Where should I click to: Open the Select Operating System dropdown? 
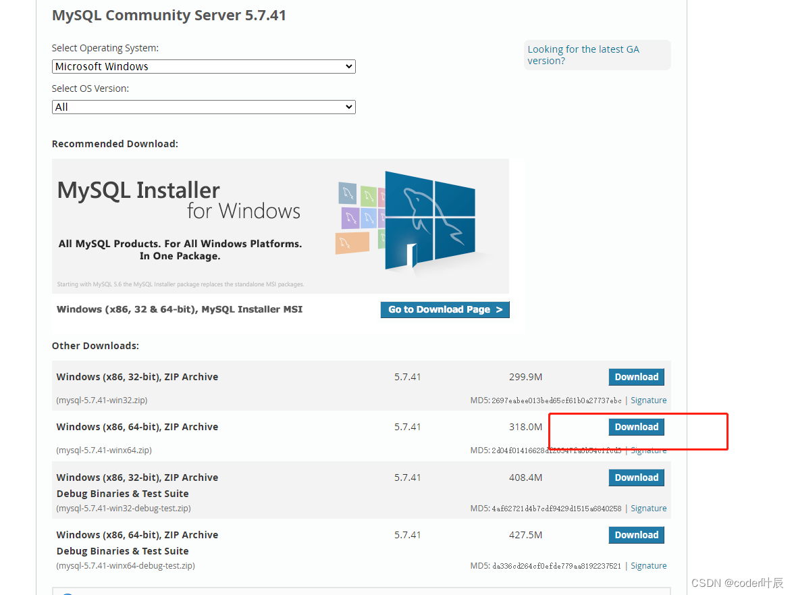pos(204,66)
